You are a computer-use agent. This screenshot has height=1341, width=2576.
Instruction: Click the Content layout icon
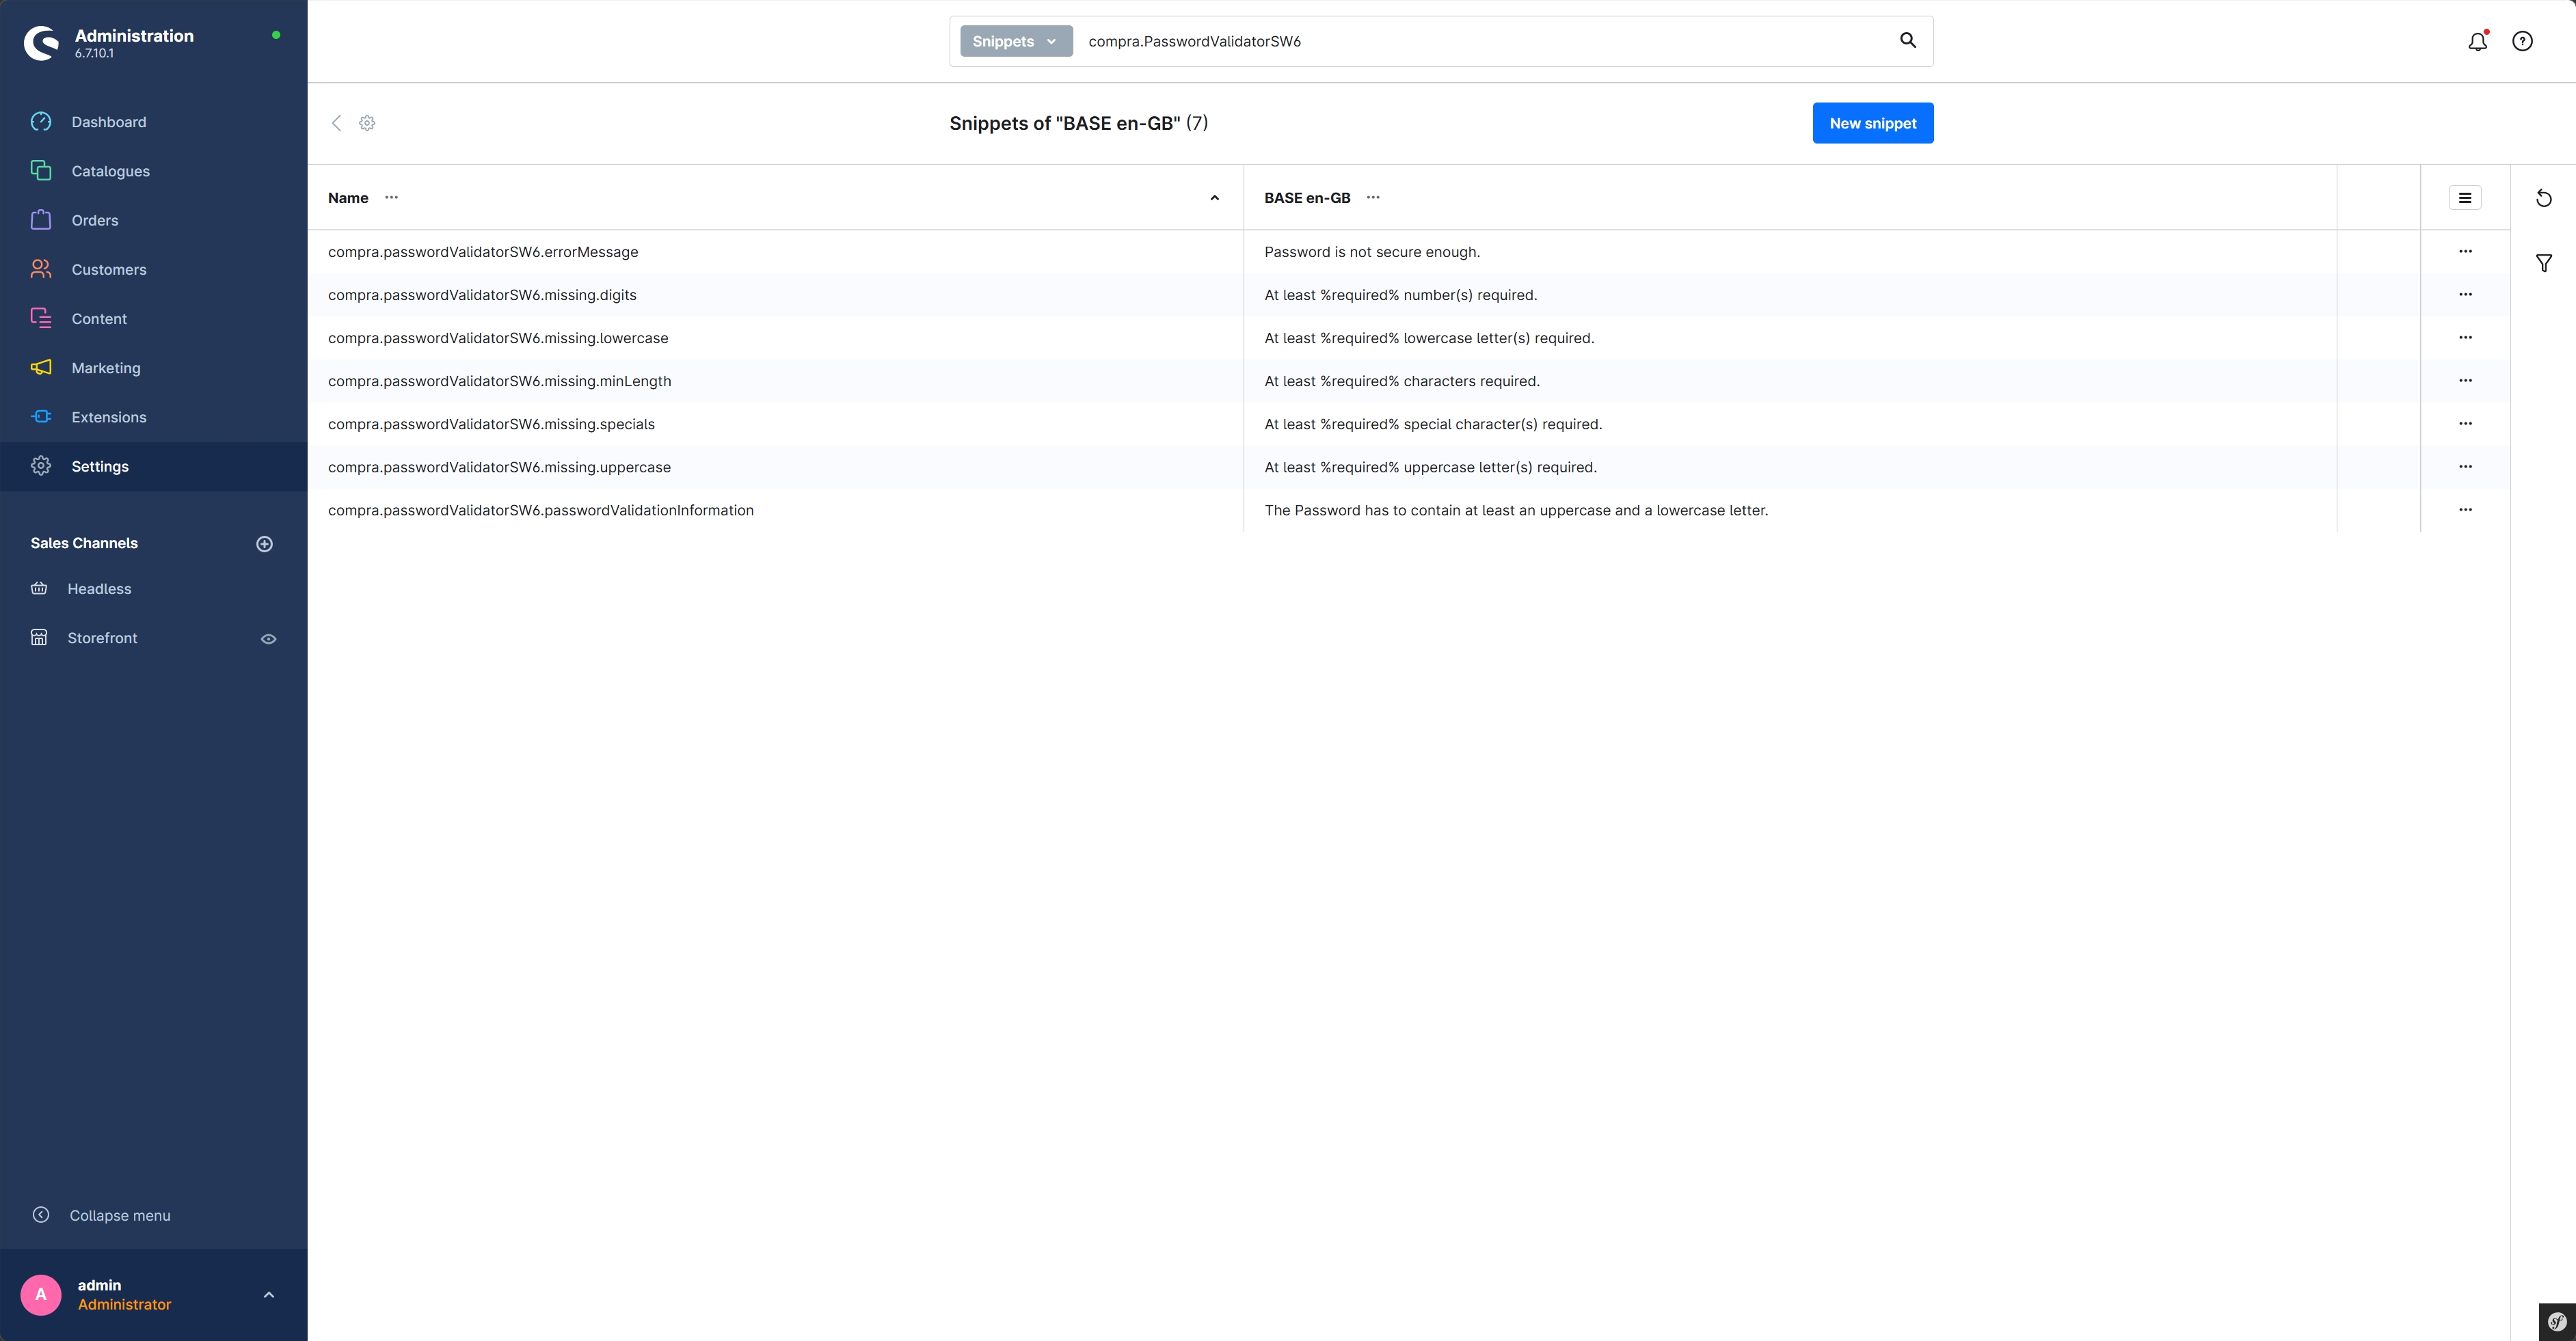click(x=41, y=318)
